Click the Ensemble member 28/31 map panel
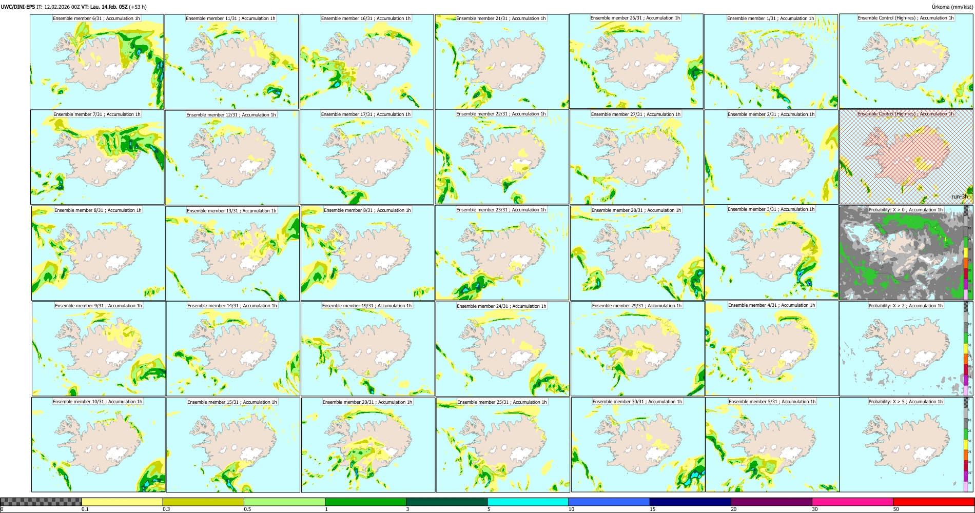The height and width of the screenshot is (513, 975). pos(637,253)
